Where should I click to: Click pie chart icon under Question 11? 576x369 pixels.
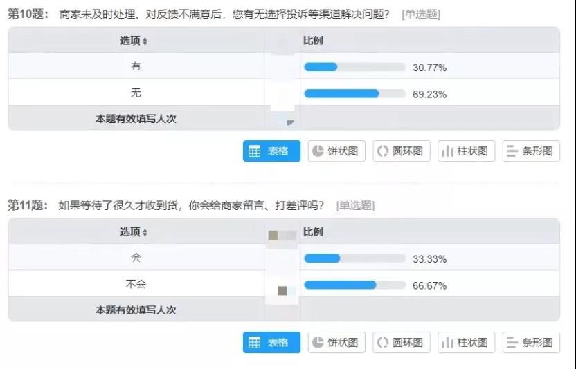pos(318,343)
